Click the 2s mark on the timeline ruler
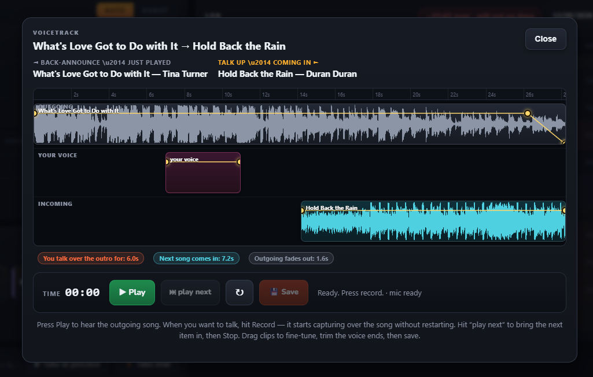Image resolution: width=593 pixels, height=377 pixels. point(76,94)
